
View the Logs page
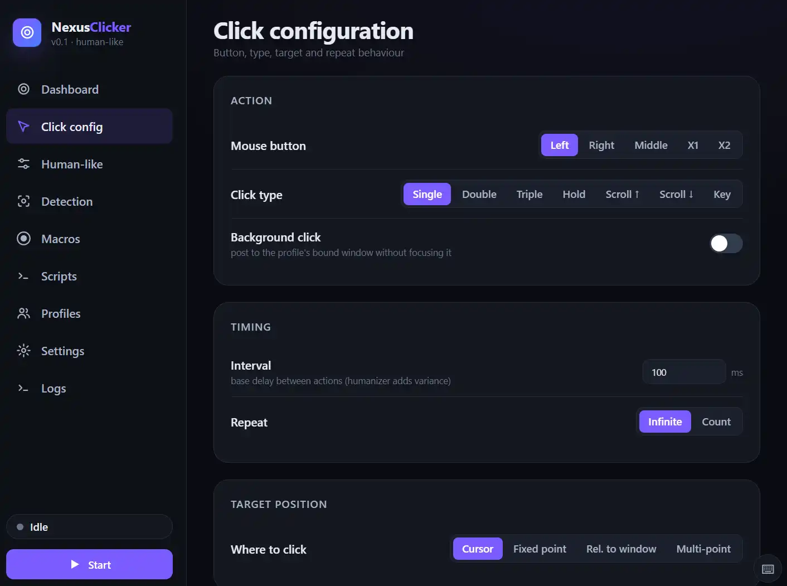click(89, 388)
